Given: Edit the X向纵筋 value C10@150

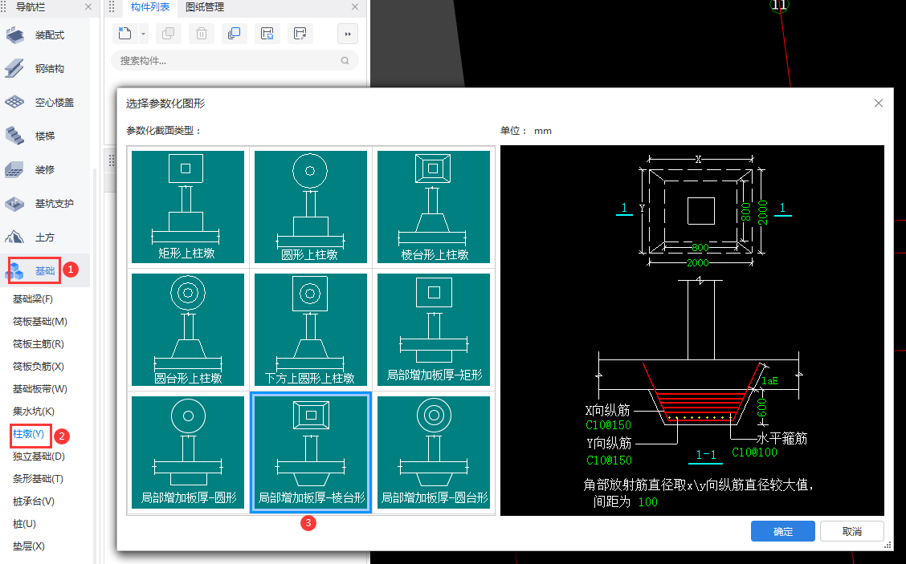Looking at the screenshot, I should (609, 425).
